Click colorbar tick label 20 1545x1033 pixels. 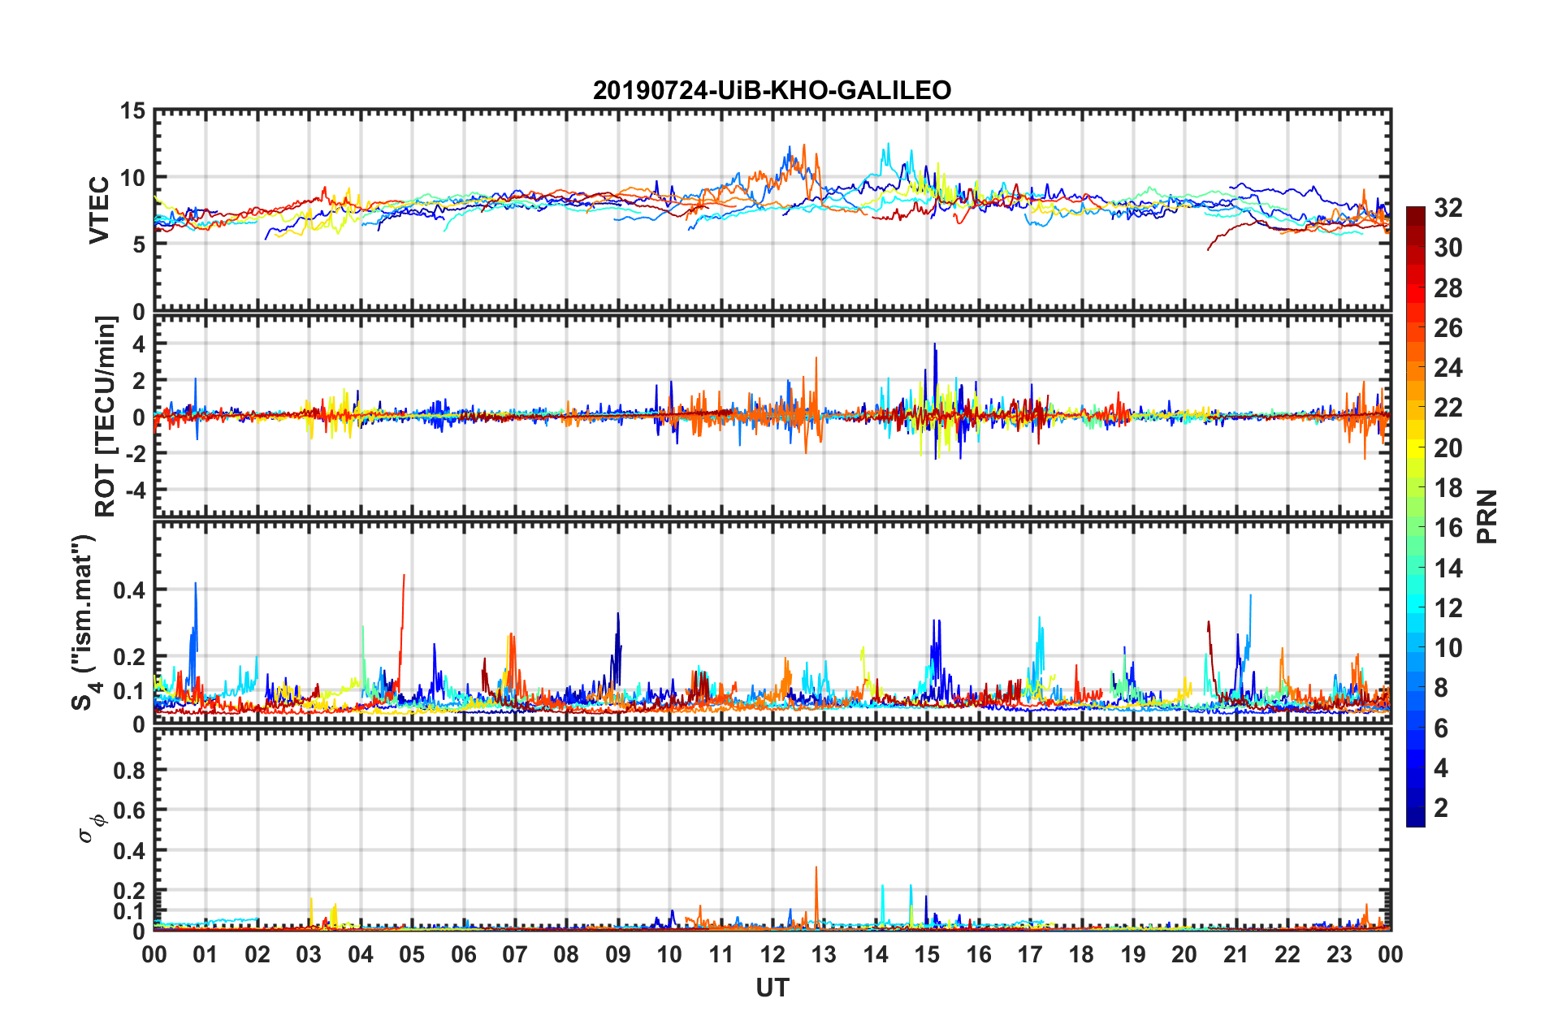[1448, 447]
